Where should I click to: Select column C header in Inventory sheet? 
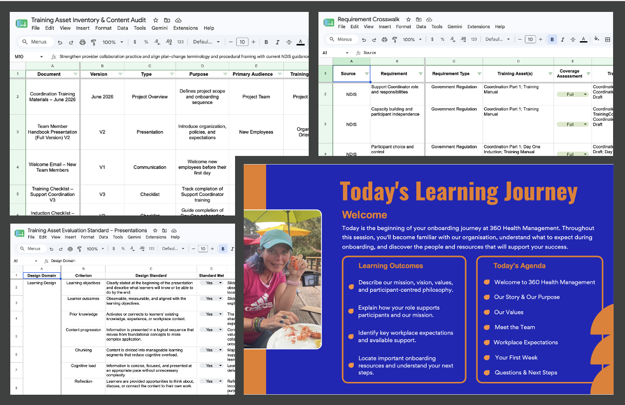point(150,66)
